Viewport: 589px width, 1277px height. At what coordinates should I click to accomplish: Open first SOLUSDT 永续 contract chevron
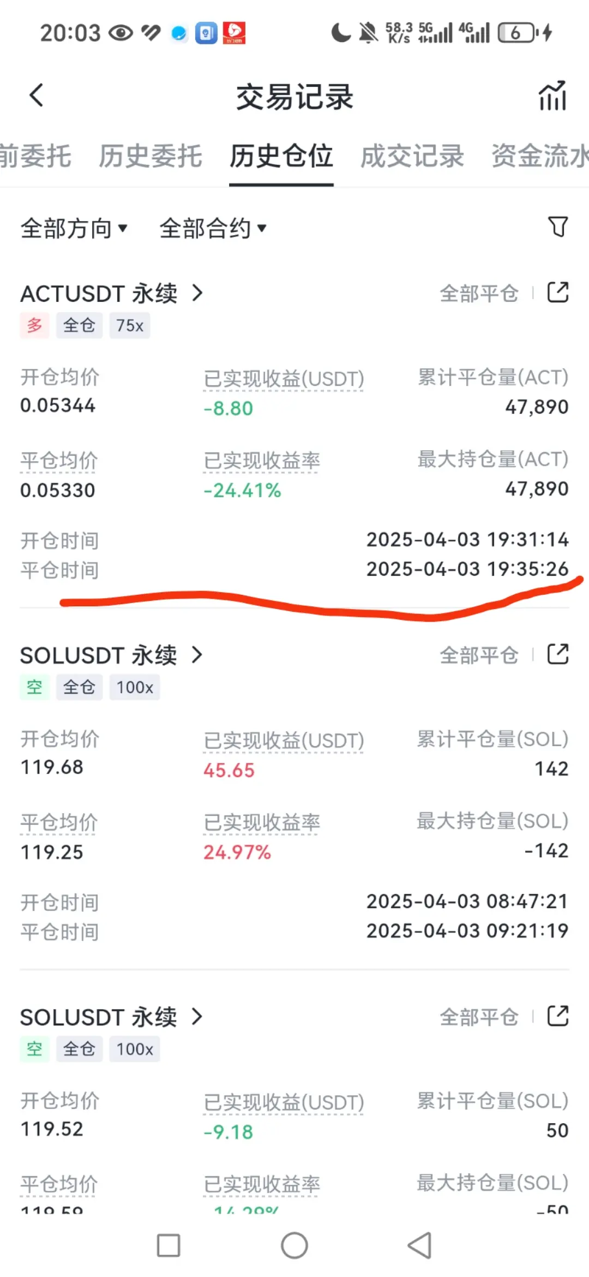(x=197, y=655)
